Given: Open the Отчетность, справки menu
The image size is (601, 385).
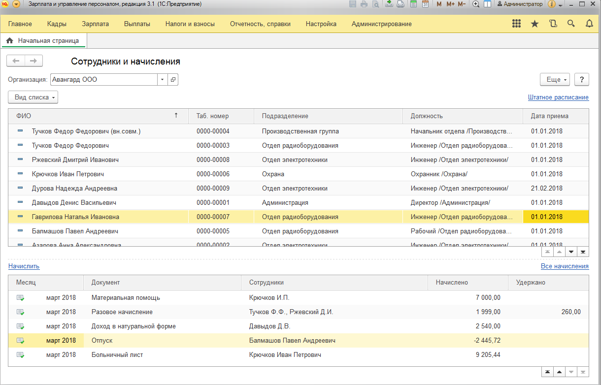Looking at the screenshot, I should 260,24.
